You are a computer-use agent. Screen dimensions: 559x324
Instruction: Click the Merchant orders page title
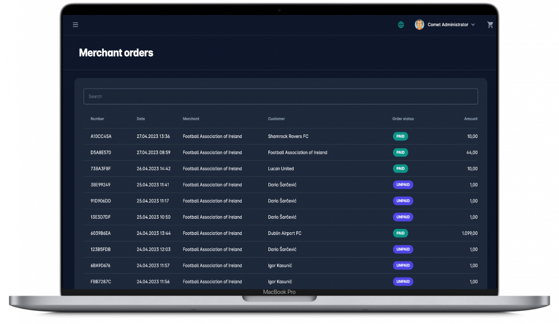116,53
